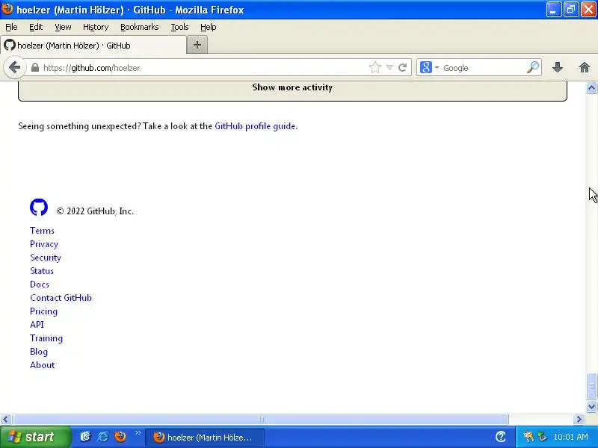This screenshot has width=598, height=448.
Task: Launch Firefox from quick launch bar
Action: pos(120,437)
